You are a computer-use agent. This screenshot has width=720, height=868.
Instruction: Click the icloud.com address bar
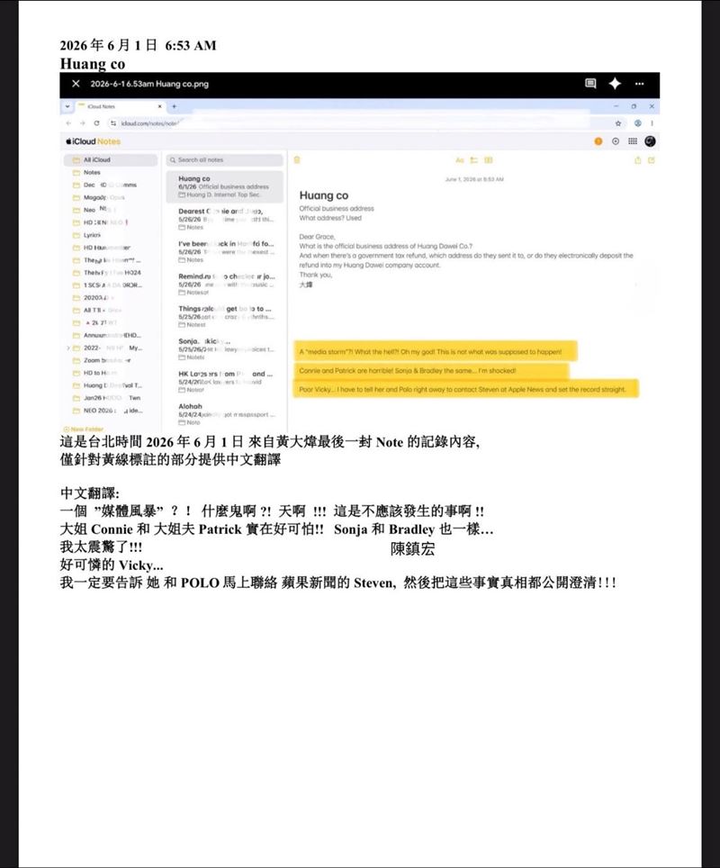pos(355,122)
